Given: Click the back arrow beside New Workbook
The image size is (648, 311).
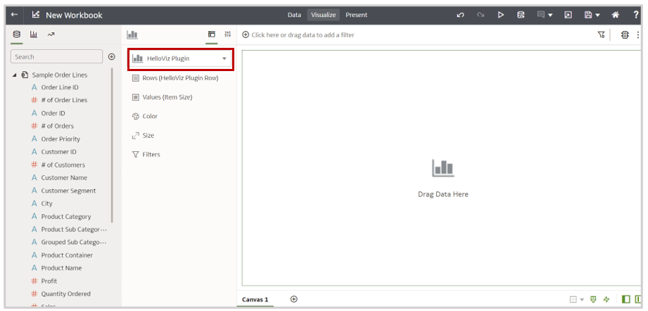Looking at the screenshot, I should tap(15, 15).
